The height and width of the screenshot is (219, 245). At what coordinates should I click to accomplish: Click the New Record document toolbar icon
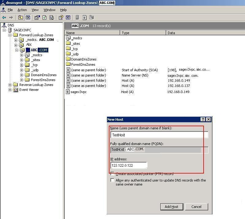[x=84, y=18]
